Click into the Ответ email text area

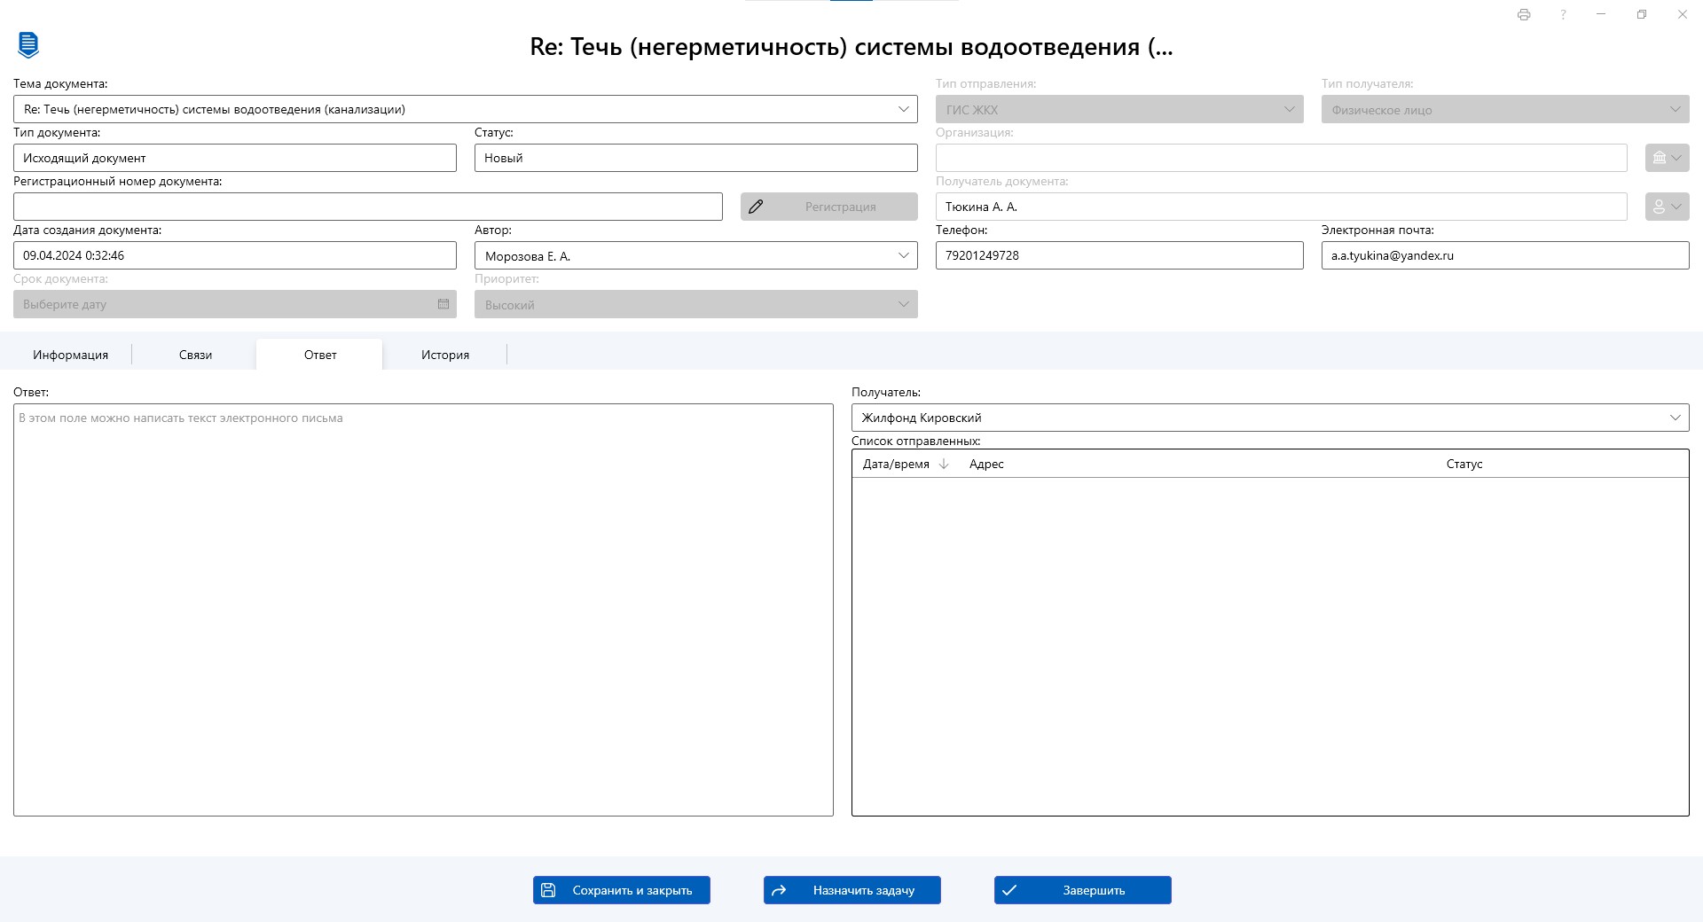click(423, 610)
